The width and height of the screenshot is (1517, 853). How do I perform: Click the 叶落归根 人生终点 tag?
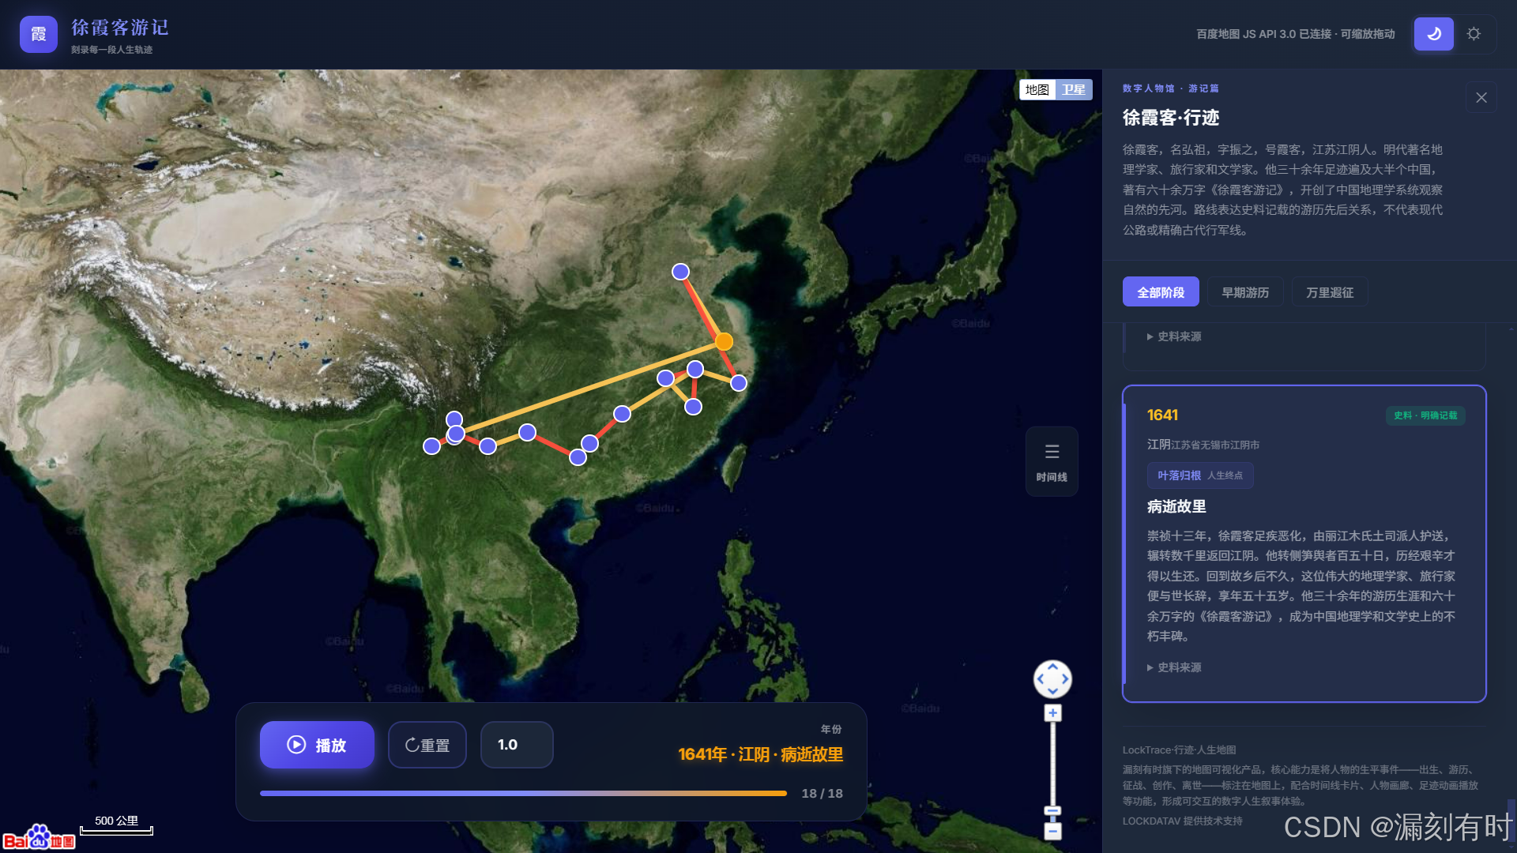tap(1200, 475)
